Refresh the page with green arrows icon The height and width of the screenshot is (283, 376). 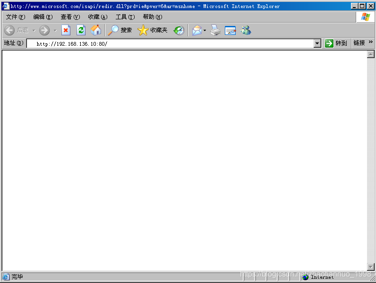81,30
